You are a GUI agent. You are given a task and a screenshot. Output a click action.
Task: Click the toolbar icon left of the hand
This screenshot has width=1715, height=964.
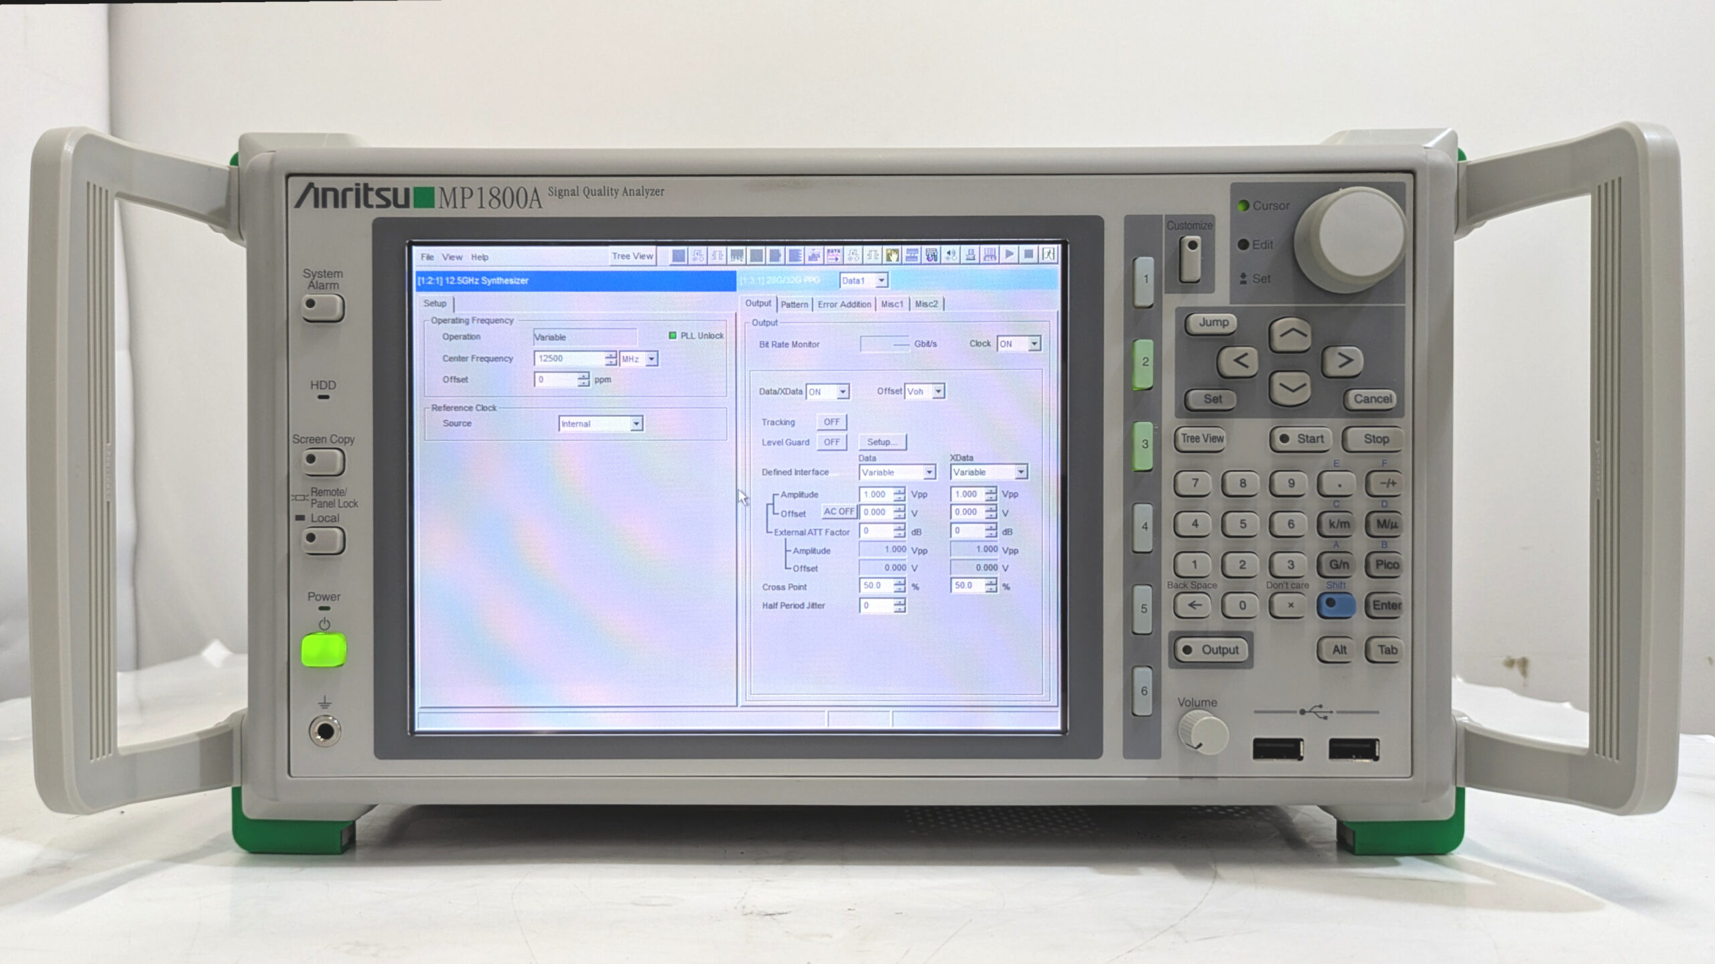(x=872, y=255)
